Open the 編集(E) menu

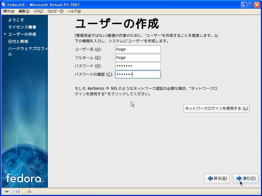click(x=24, y=11)
